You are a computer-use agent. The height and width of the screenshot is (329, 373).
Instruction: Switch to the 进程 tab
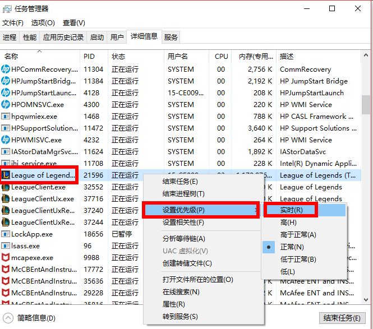pos(10,38)
